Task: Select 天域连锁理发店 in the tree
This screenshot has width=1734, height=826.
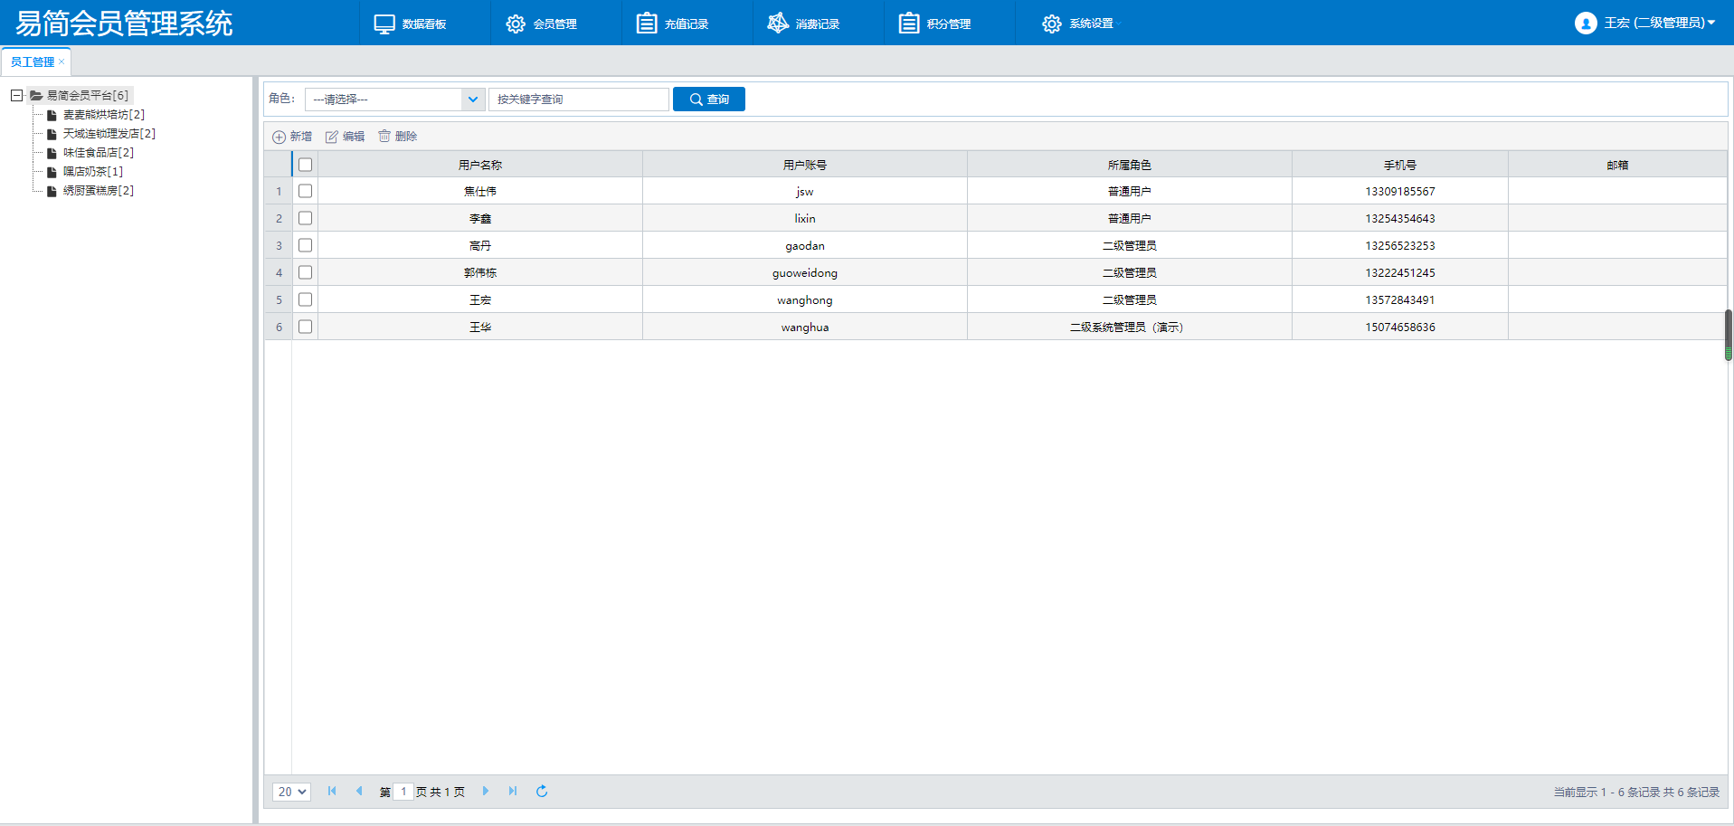Action: click(x=109, y=134)
